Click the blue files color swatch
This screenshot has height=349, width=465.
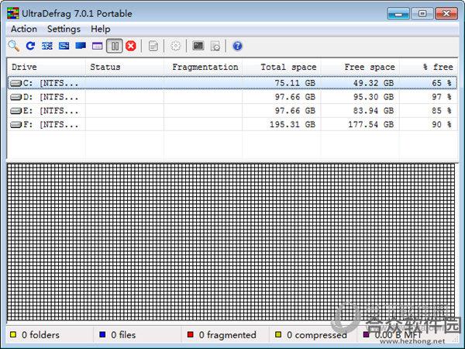[102, 335]
